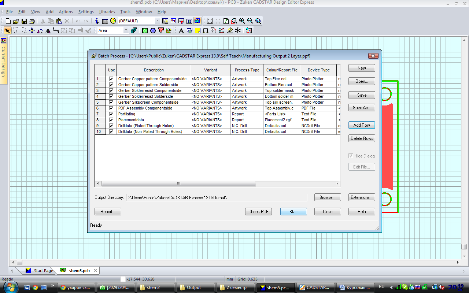Screen dimensions: 469x293
Task: Click the table scrollbar right arrow
Action: coord(338,183)
